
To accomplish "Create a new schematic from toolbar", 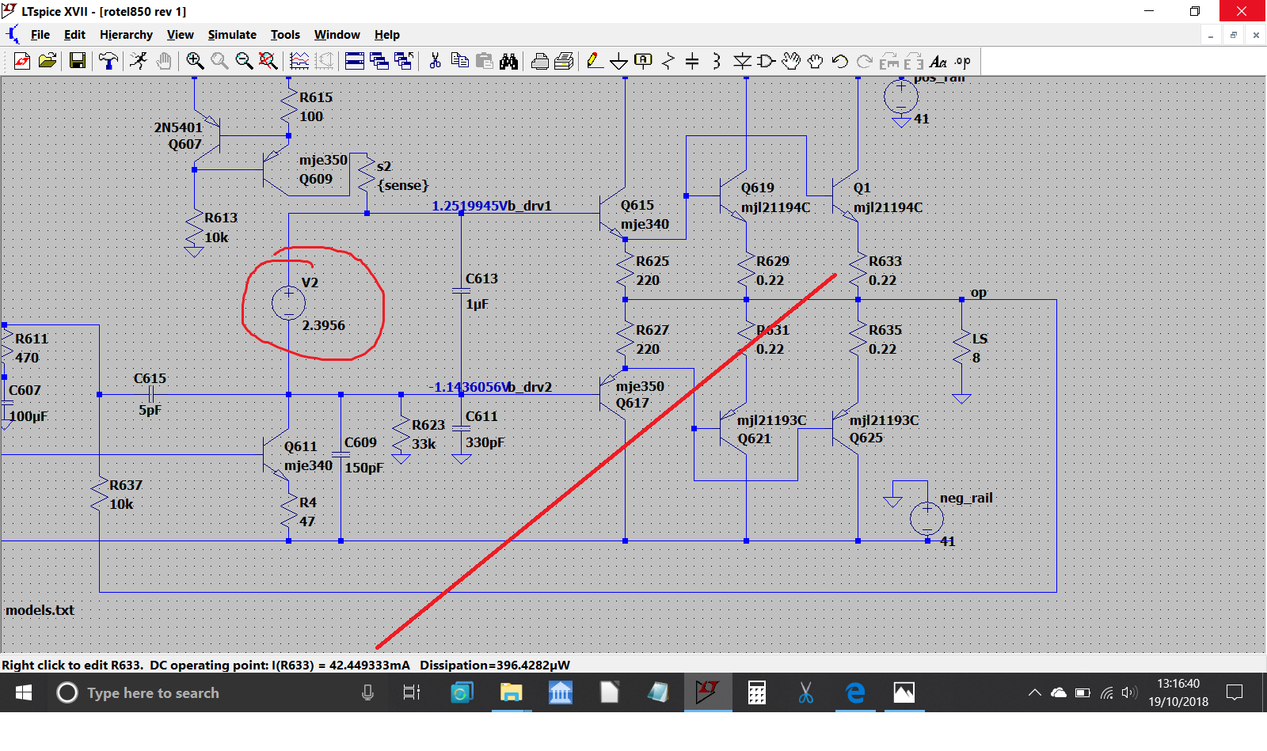I will tap(22, 61).
